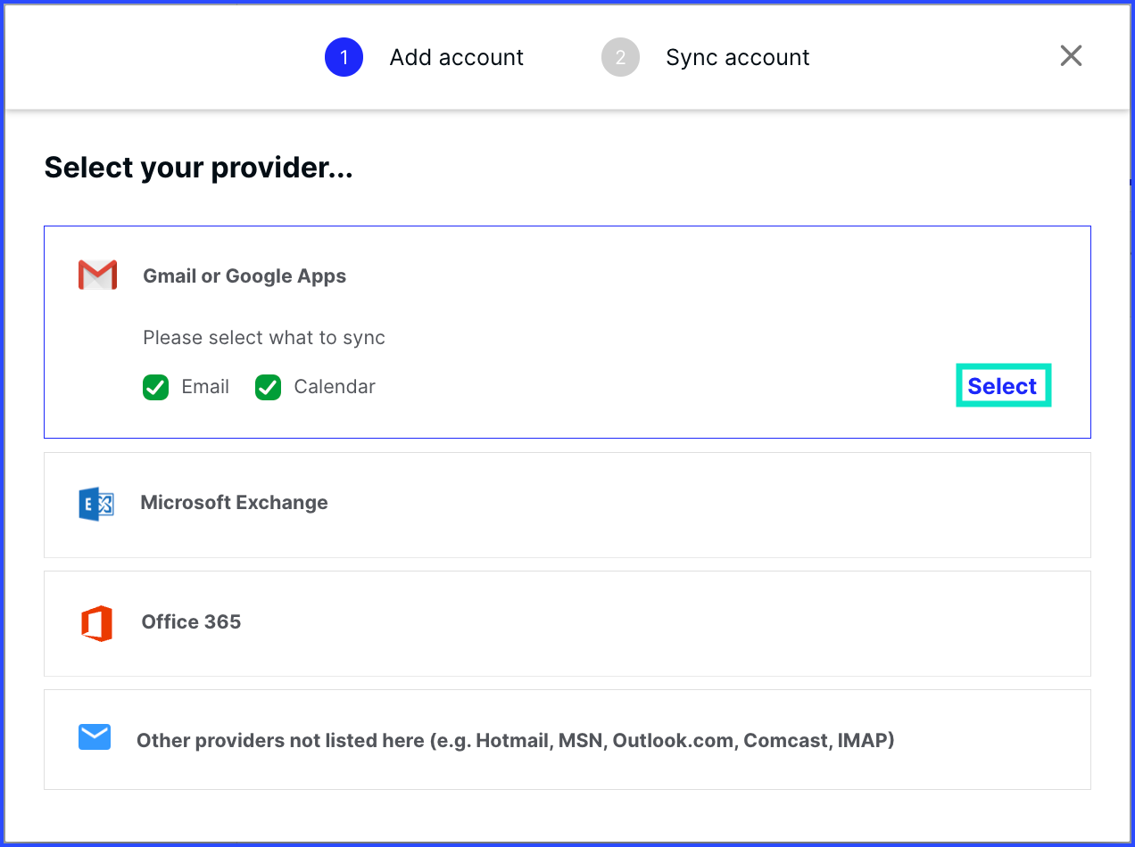Click the step 1 circle indicator

click(x=344, y=58)
